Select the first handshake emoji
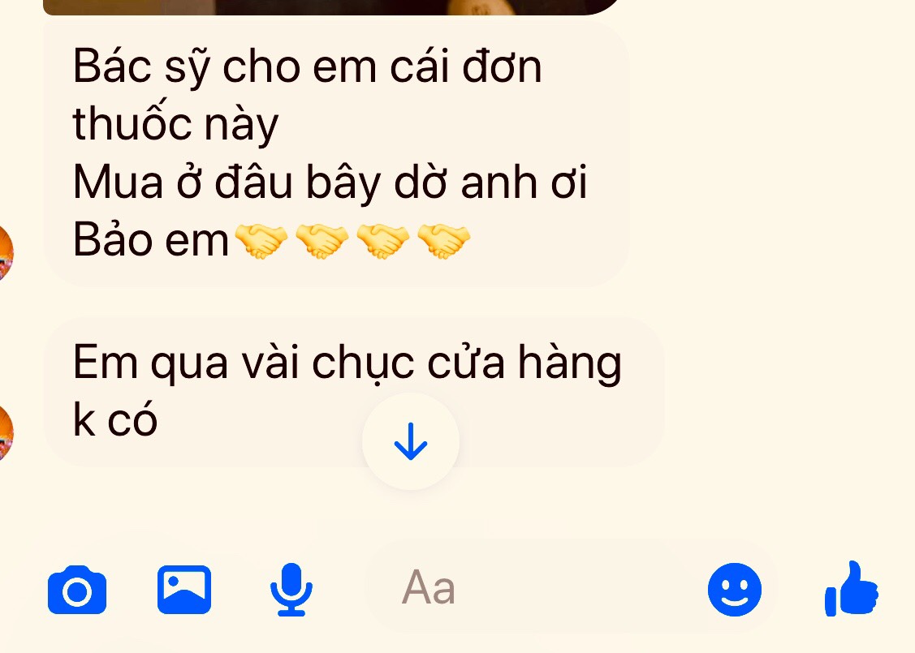The height and width of the screenshot is (653, 915). [x=261, y=241]
